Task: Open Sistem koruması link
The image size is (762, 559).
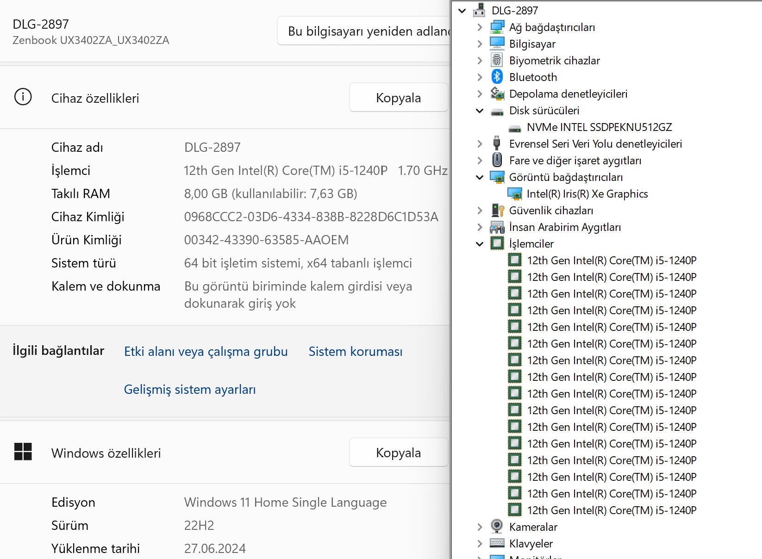Action: pyautogui.click(x=356, y=352)
